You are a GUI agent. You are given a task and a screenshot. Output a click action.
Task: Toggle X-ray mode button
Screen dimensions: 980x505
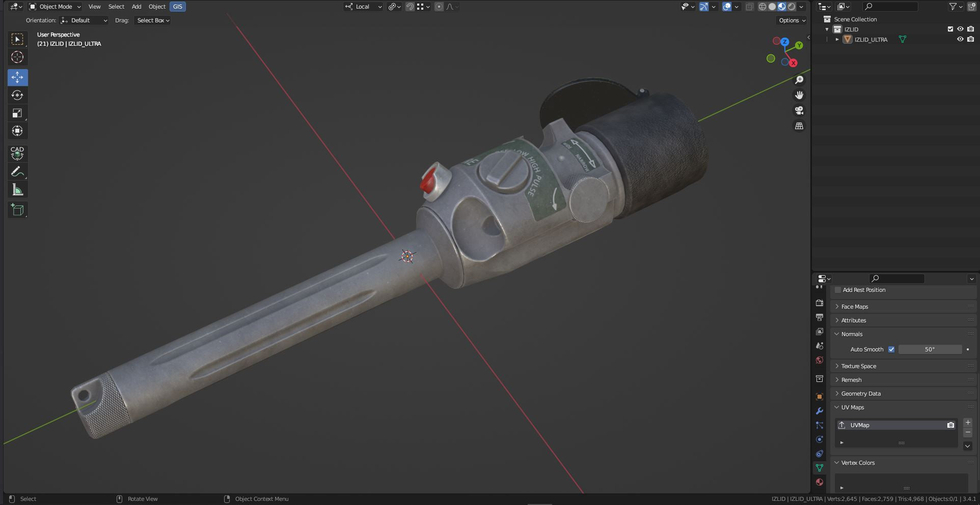(749, 7)
